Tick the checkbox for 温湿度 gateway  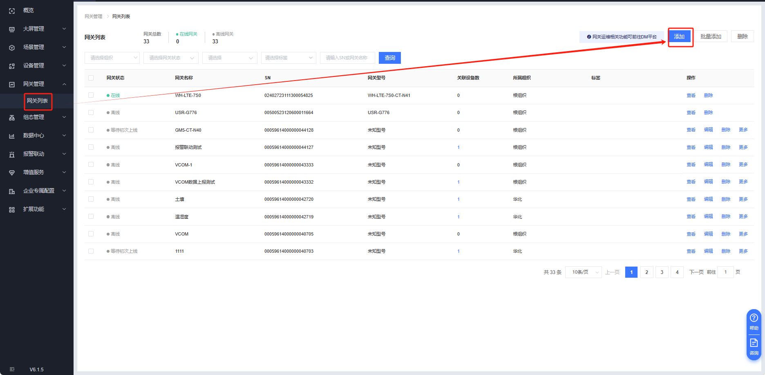coord(91,216)
